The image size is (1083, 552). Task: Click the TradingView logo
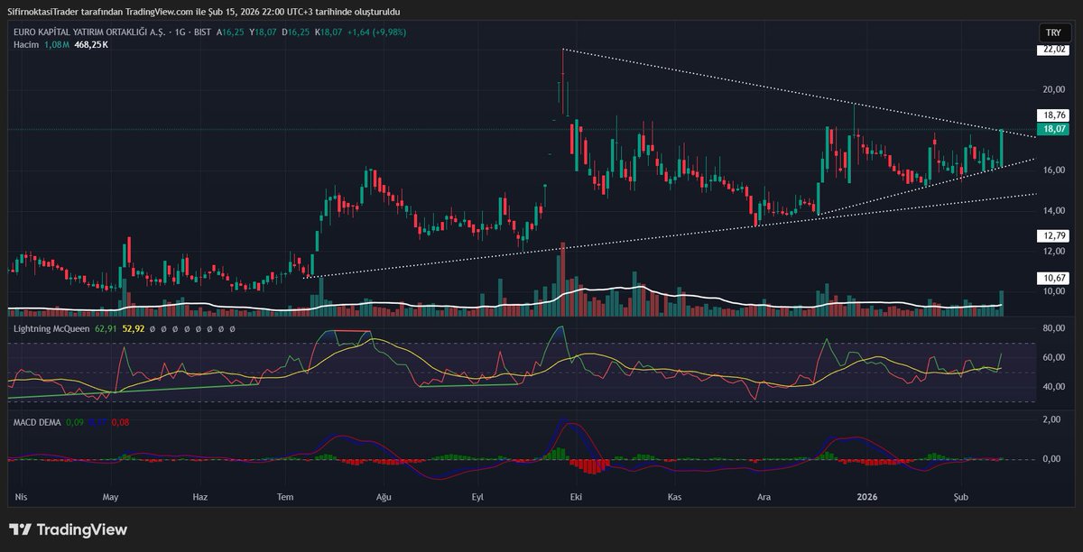coord(69,529)
